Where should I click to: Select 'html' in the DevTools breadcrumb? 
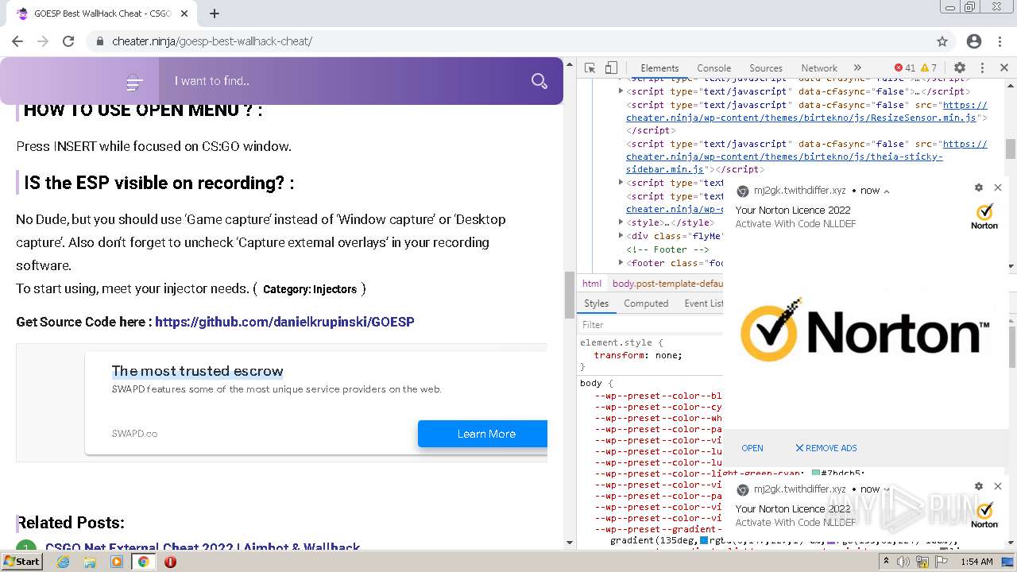[x=592, y=284]
